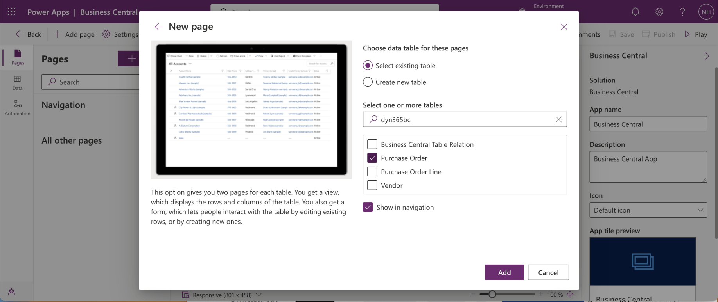
Task: Open the settings gear in header
Action: [x=659, y=12]
